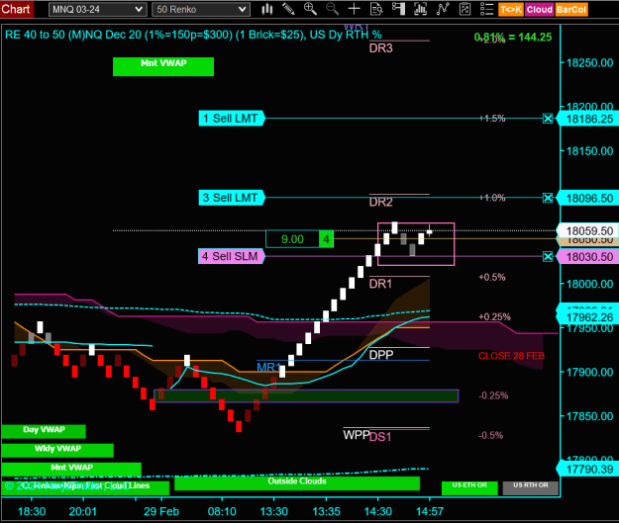Click the 18250.00 price axis label
This screenshot has width=619, height=523.
click(x=590, y=62)
